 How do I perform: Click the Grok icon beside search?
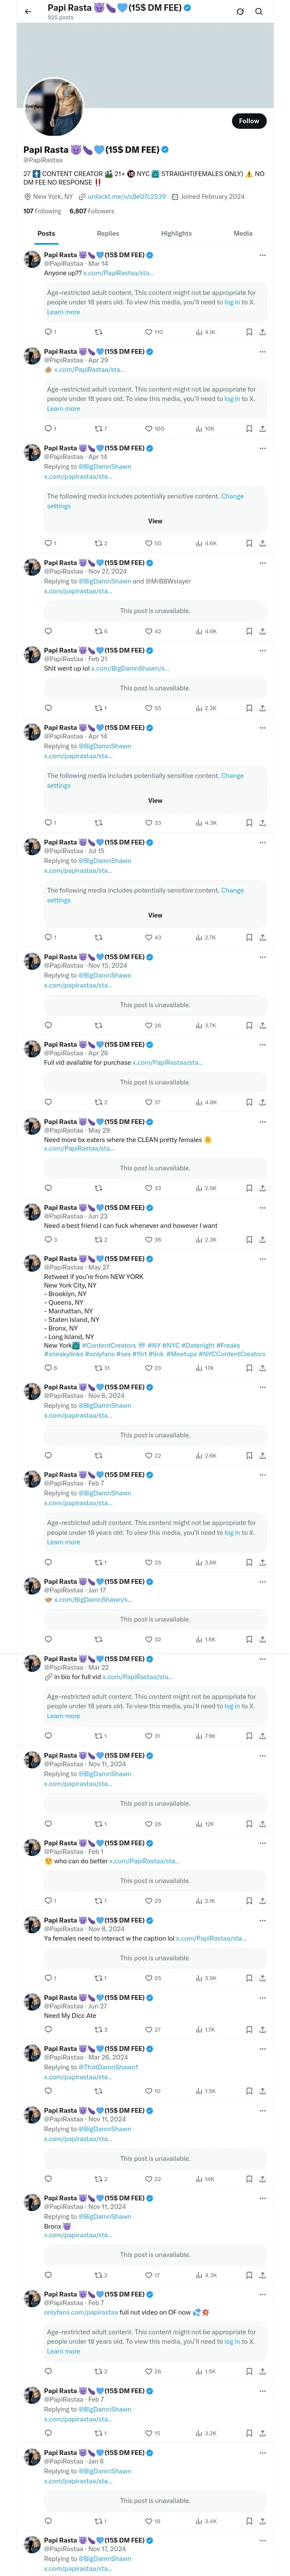[240, 12]
